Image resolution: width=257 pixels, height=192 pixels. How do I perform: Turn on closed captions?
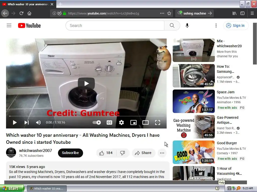[109, 122]
